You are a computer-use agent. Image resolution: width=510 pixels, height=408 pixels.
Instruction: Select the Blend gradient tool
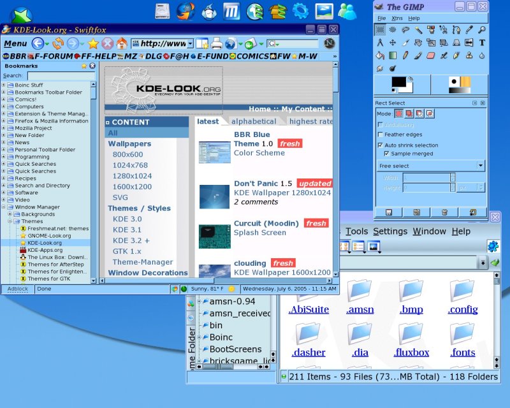pos(393,55)
